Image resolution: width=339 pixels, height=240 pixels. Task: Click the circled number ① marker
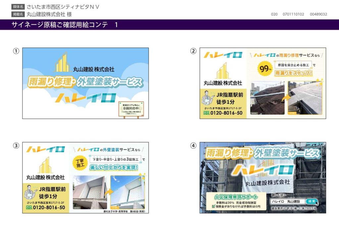(16, 51)
